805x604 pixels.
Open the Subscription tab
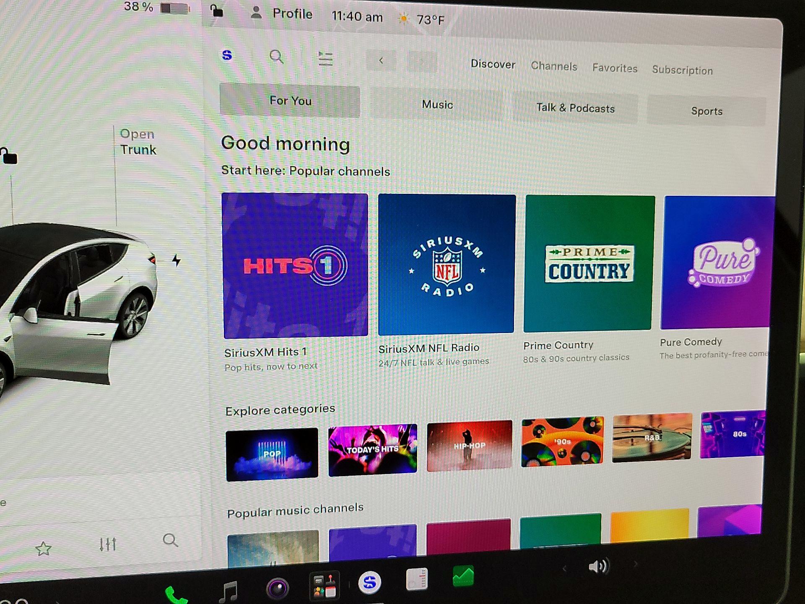coord(682,70)
